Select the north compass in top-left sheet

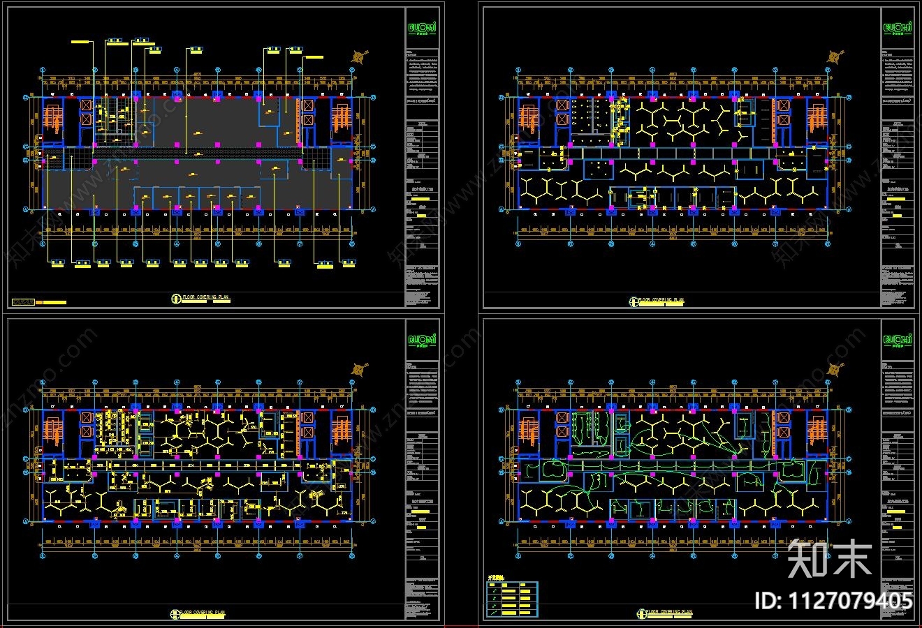(x=360, y=57)
